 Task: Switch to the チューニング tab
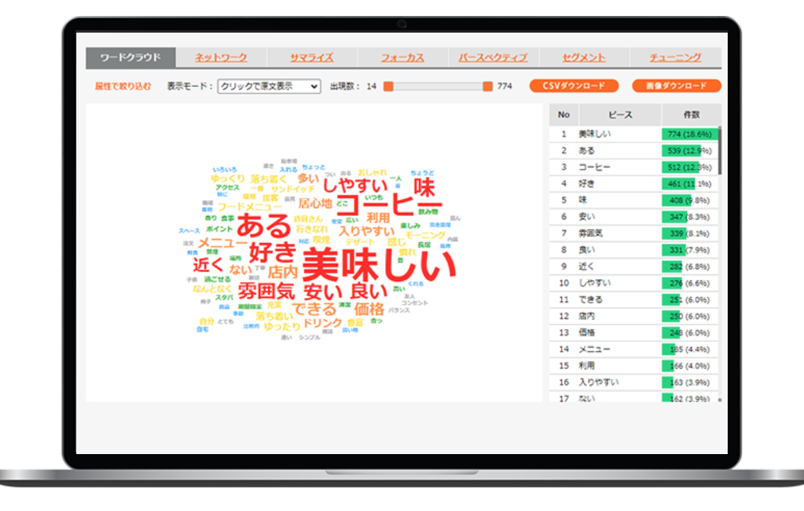675,58
